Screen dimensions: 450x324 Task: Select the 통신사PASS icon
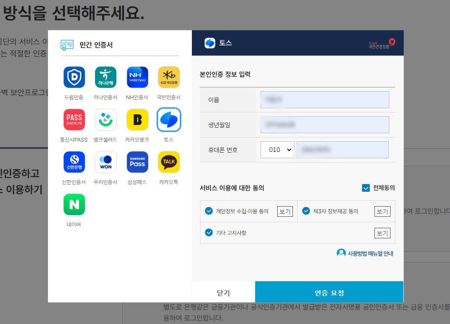(x=74, y=120)
